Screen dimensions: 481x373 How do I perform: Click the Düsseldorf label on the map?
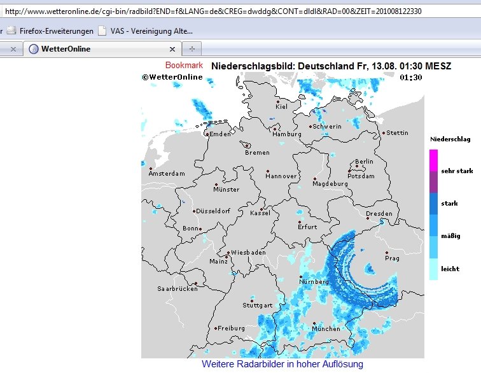pos(213,211)
